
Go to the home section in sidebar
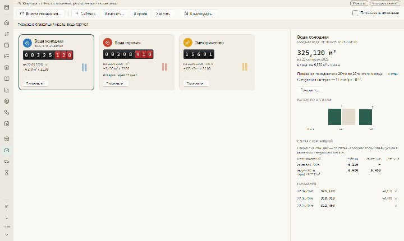[x=7, y=22]
